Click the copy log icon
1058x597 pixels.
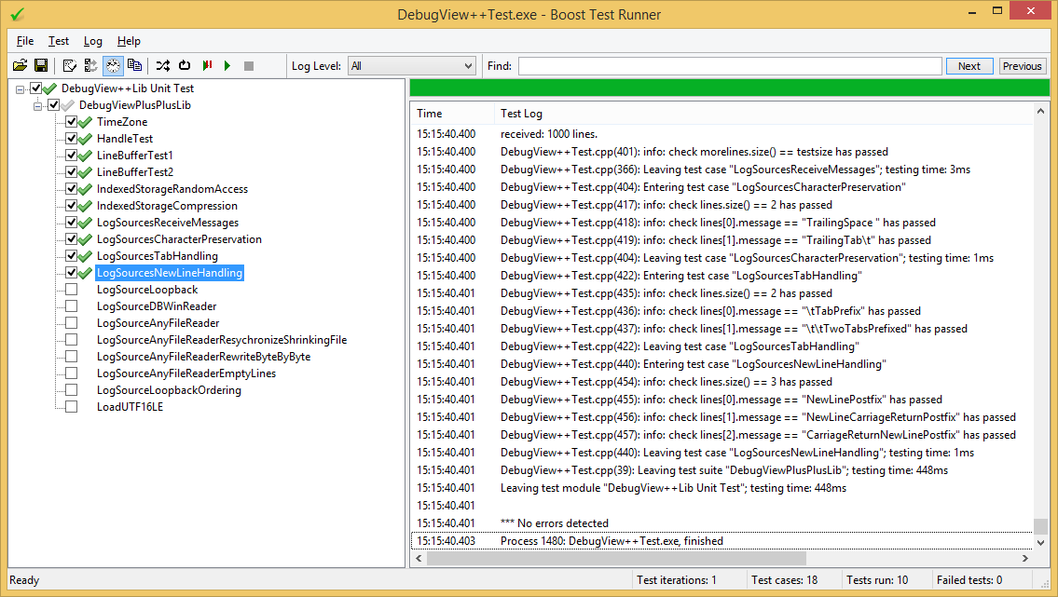pos(134,65)
